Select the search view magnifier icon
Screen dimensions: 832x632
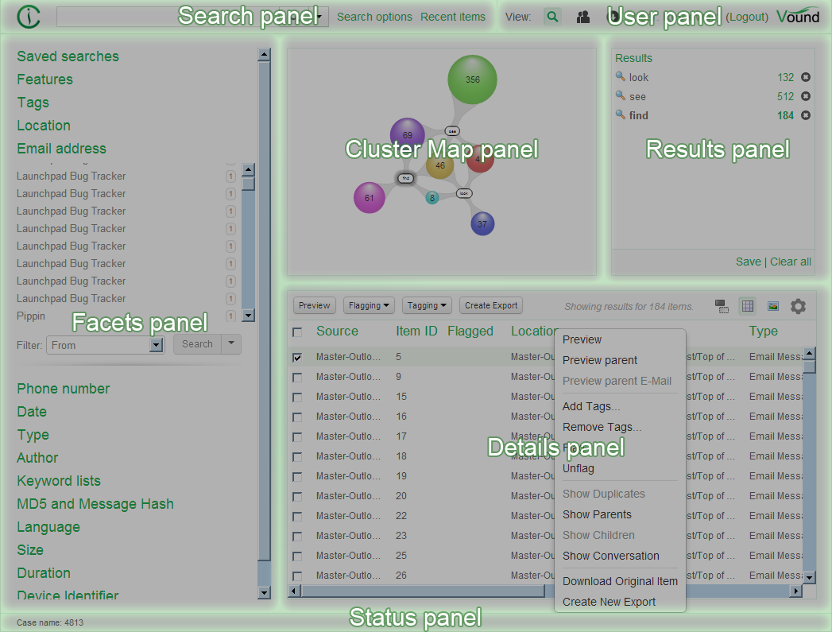(x=552, y=16)
